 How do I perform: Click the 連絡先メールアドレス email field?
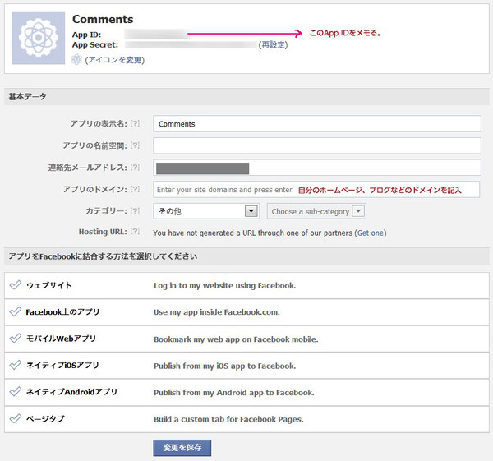tap(317, 168)
